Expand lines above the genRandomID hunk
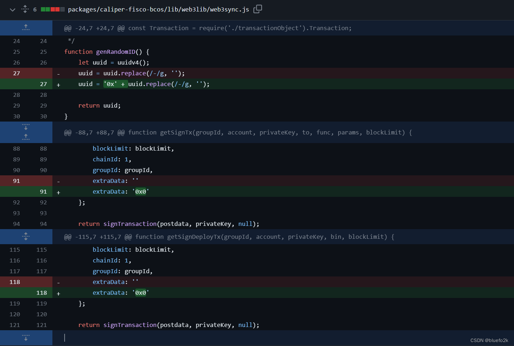Image resolution: width=514 pixels, height=346 pixels. (x=26, y=28)
